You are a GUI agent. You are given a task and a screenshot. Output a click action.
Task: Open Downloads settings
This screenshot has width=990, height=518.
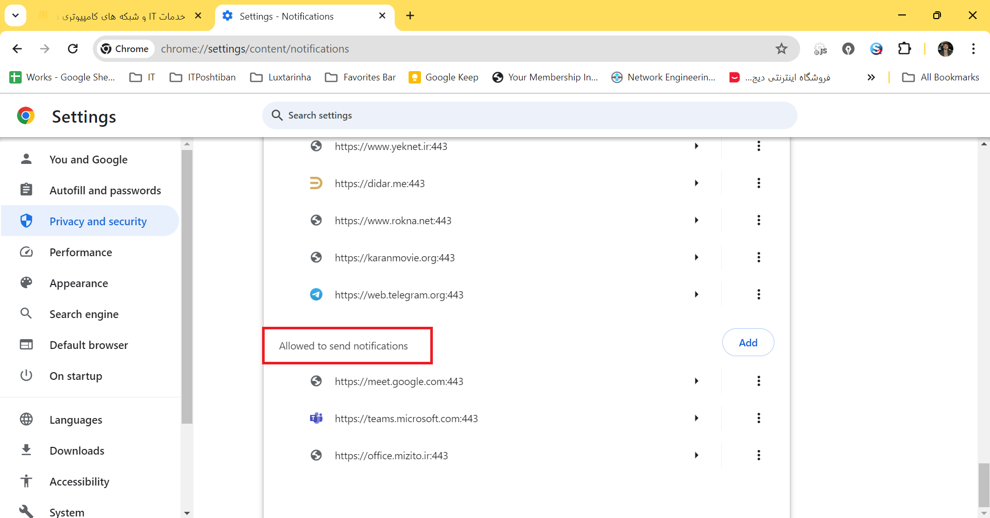click(90, 450)
